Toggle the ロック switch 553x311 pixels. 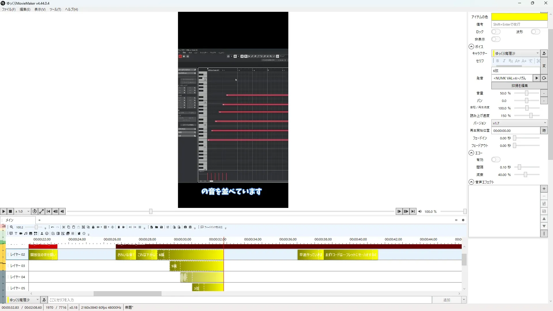click(496, 32)
